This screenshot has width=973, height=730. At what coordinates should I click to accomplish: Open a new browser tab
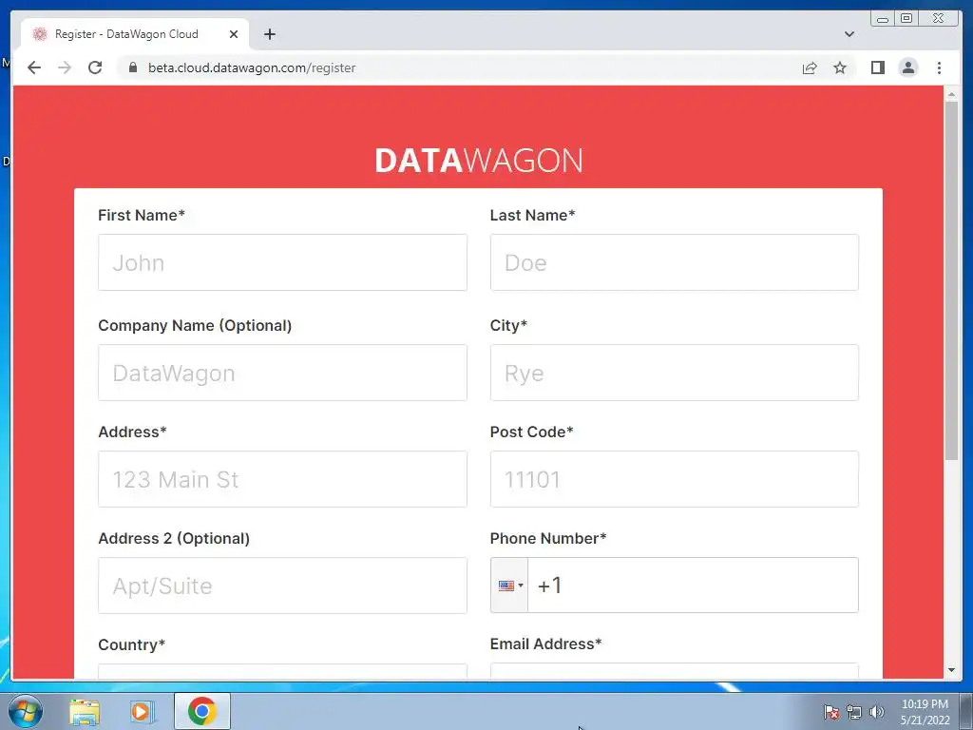(269, 34)
